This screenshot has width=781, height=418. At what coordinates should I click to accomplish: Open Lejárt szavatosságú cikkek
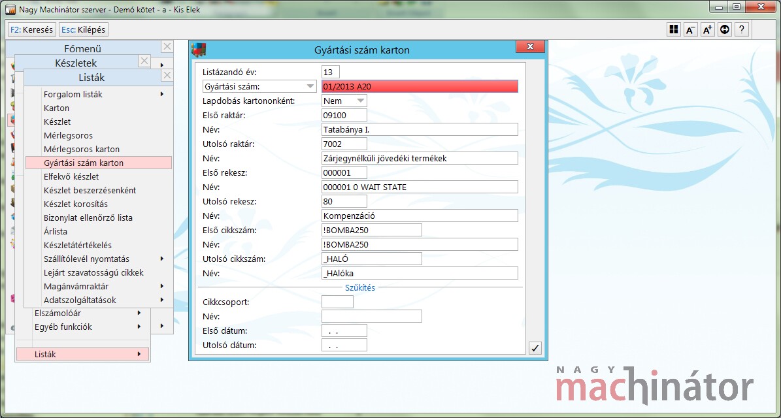click(93, 273)
